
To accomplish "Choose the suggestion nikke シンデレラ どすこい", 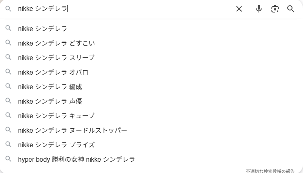I will click(56, 43).
